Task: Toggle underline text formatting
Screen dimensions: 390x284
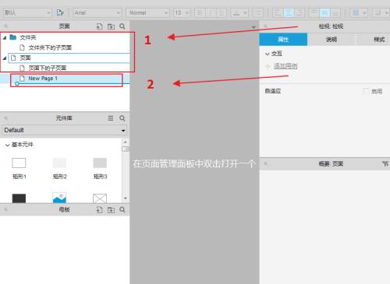Action: coord(221,12)
